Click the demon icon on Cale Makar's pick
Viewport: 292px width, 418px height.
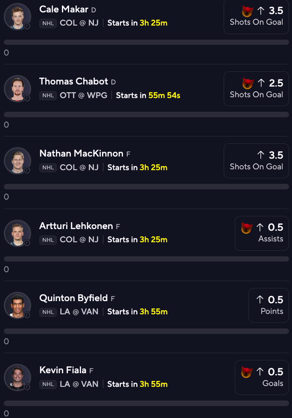click(247, 11)
